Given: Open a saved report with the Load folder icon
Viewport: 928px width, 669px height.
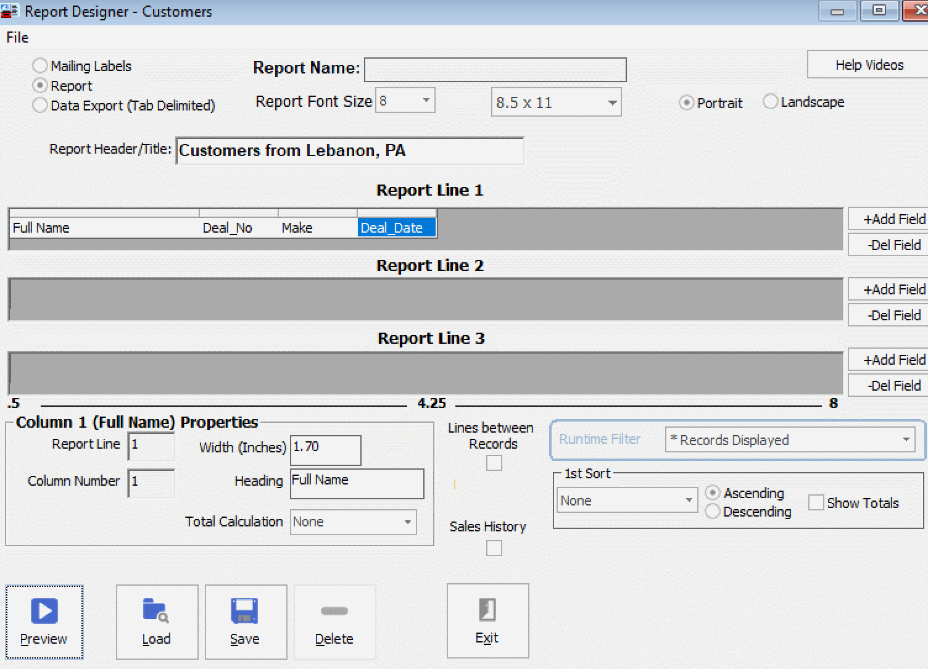Looking at the screenshot, I should coord(156,611).
